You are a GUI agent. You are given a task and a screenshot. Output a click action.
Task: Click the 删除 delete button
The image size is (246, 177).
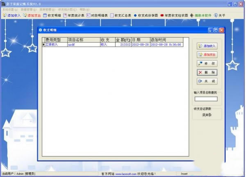tap(207, 72)
